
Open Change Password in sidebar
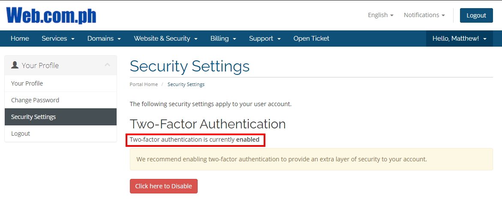(60, 100)
